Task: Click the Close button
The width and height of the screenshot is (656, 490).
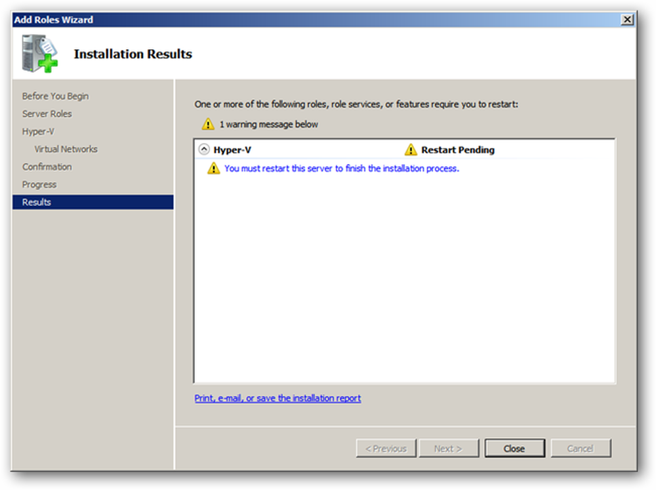Action: (514, 448)
